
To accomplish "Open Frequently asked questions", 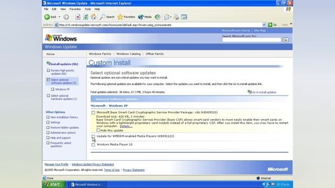I will [61, 145].
